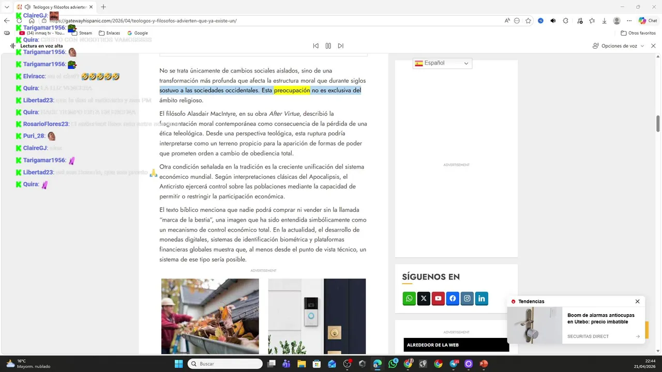Open the Instagram social link under Síguenos en

click(x=467, y=299)
